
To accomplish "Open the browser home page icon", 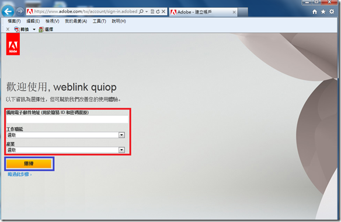I will (315, 12).
